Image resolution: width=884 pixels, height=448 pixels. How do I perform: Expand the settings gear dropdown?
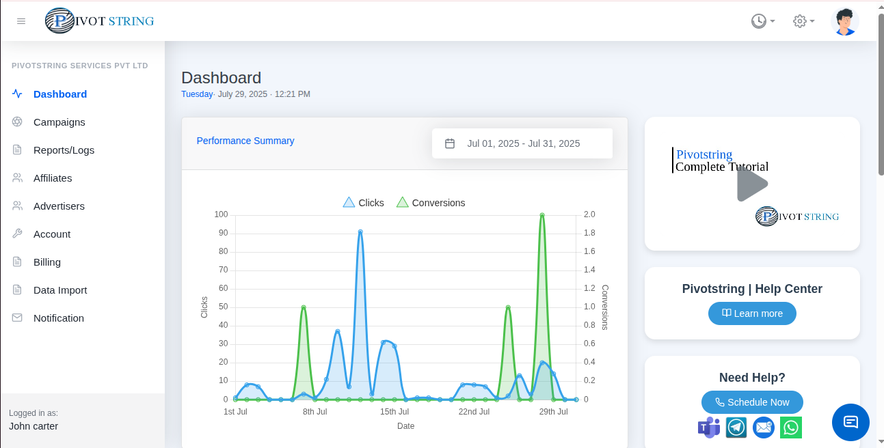803,21
